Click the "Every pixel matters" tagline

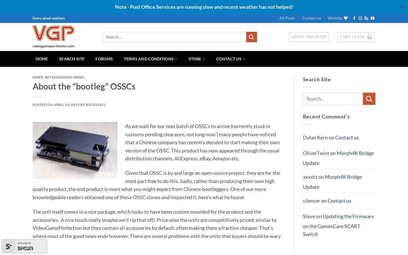tap(49, 18)
